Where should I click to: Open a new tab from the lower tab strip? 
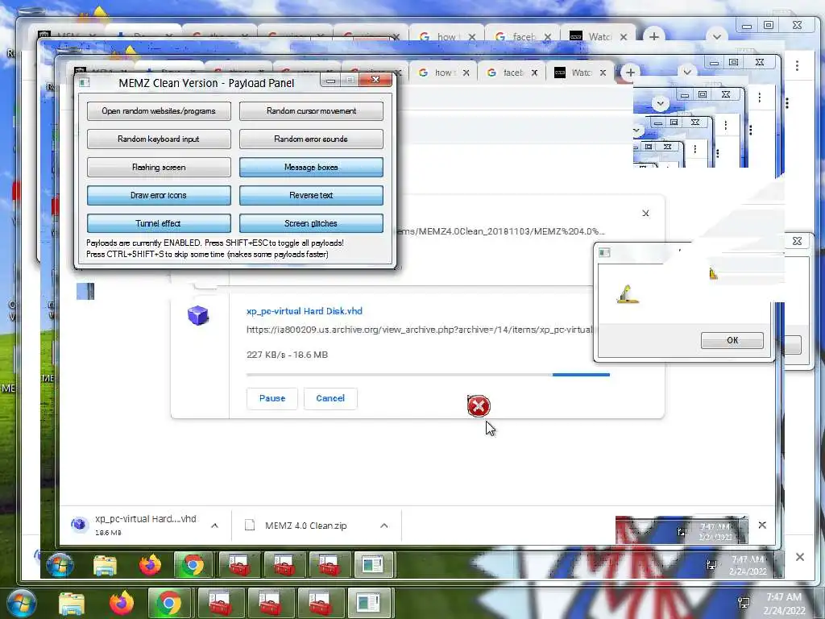click(630, 73)
